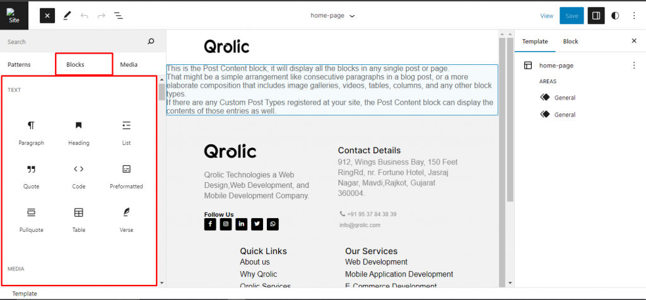The height and width of the screenshot is (300, 646).
Task: Insert a List block
Action: [126, 134]
